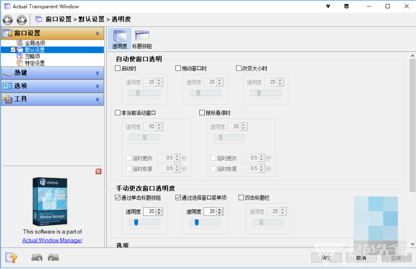Viewport: 416px width, 269px height.
Task: Open the Actual Window Manager link
Action: 52,240
